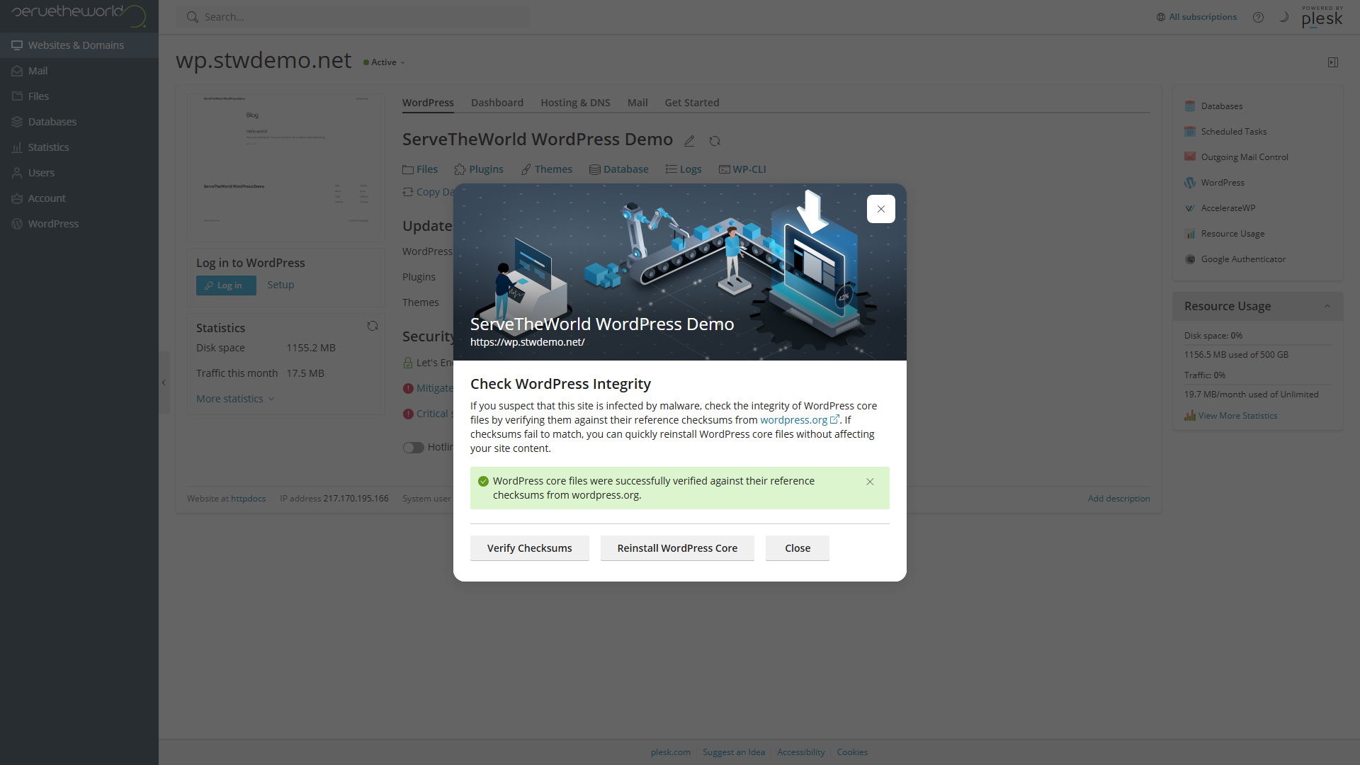Viewport: 1360px width, 765px height.
Task: Open Mail in the sidebar
Action: click(79, 71)
